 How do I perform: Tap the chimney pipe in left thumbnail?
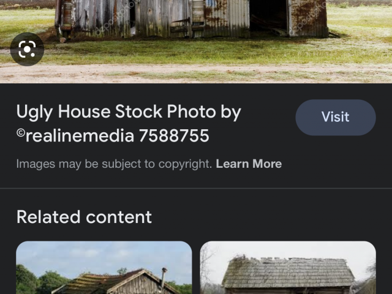164,277
